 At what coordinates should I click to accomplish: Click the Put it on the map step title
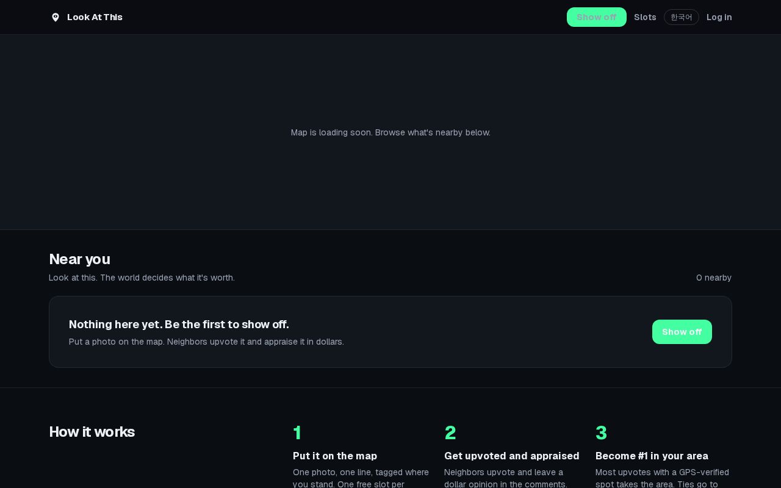pyautogui.click(x=335, y=456)
